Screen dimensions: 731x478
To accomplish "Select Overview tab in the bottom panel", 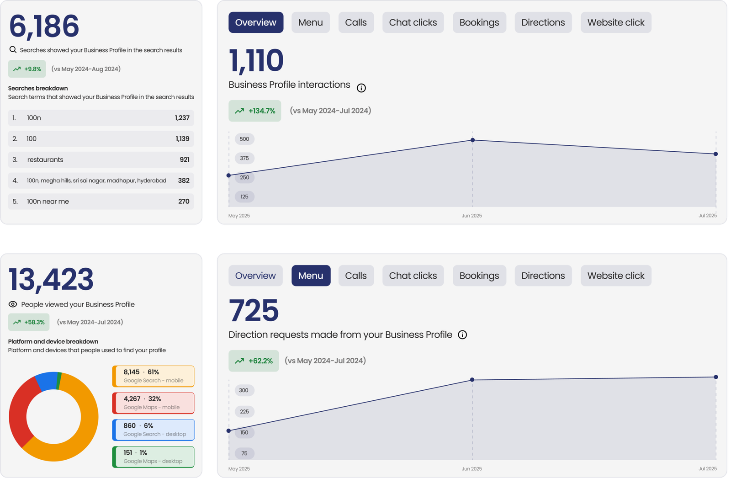I will pos(255,276).
